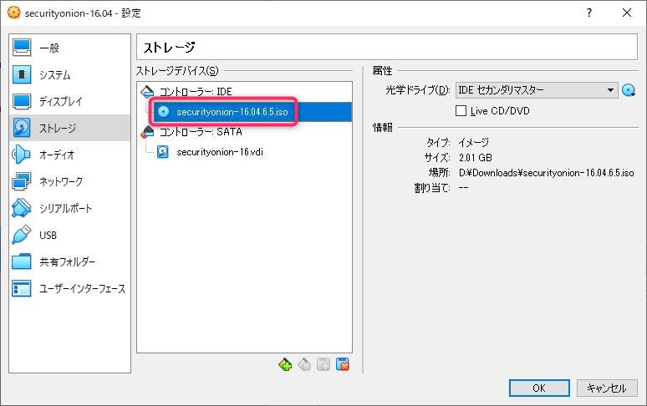Click the ストレージ disk icon in sidebar
Screen dimensions: 647x406
[x=22, y=128]
